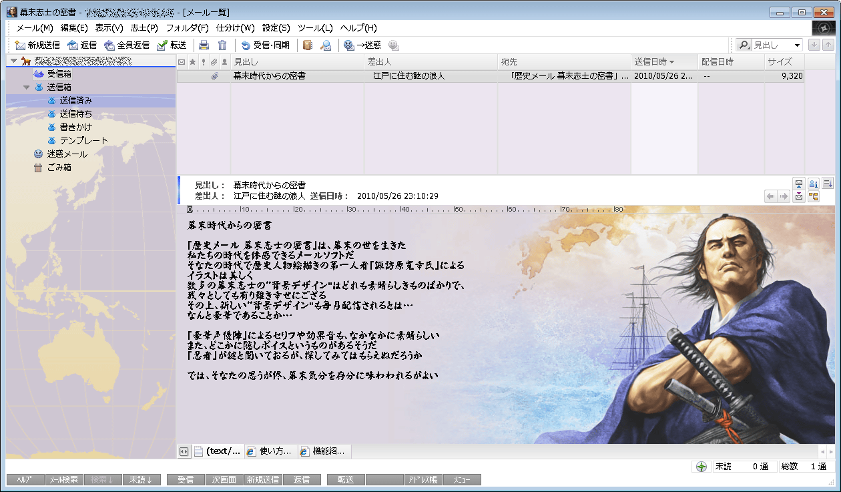Sort list by 差出人 column header

click(431, 62)
